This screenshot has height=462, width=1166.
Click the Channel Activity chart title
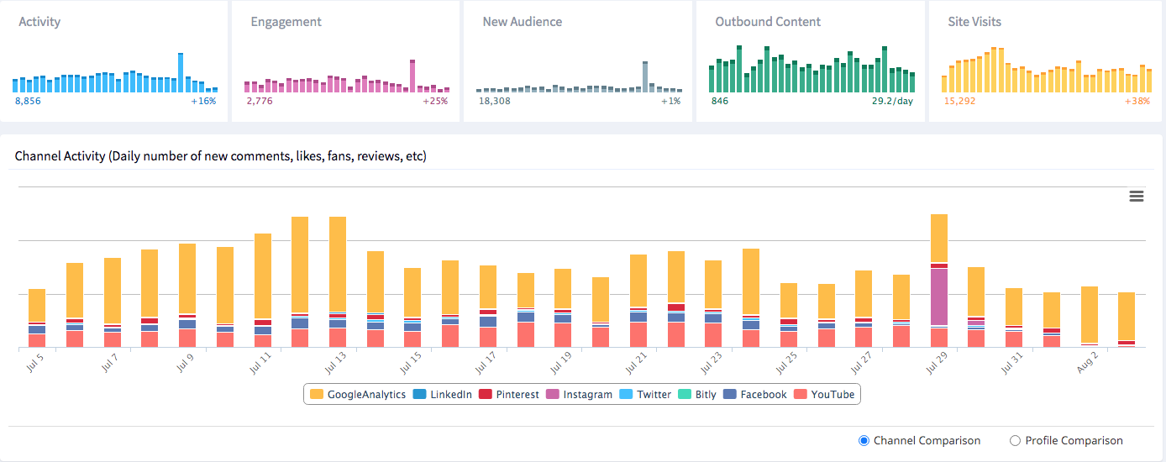[x=221, y=156]
